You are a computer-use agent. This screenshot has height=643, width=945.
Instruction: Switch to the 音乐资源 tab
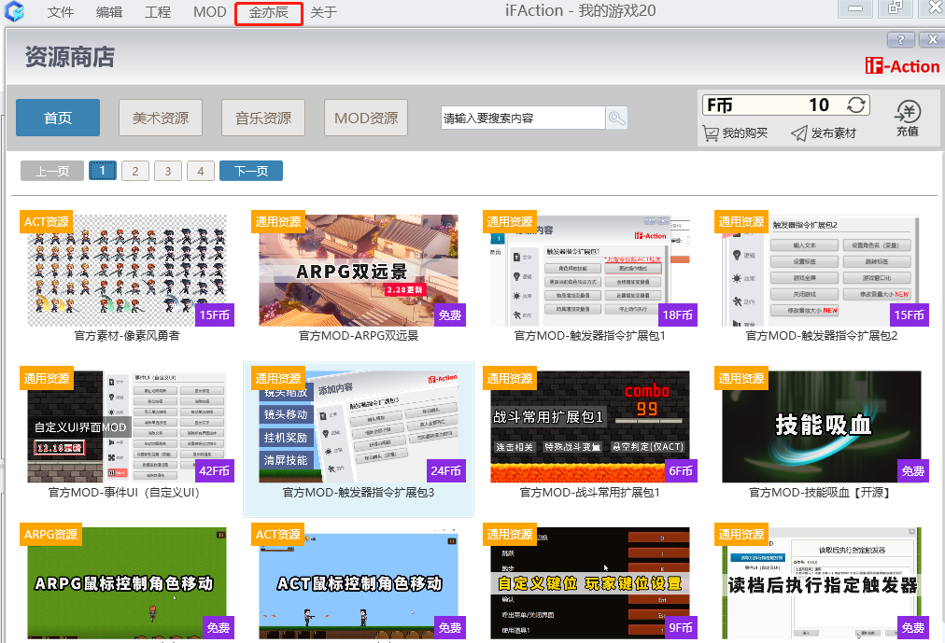[x=263, y=118]
